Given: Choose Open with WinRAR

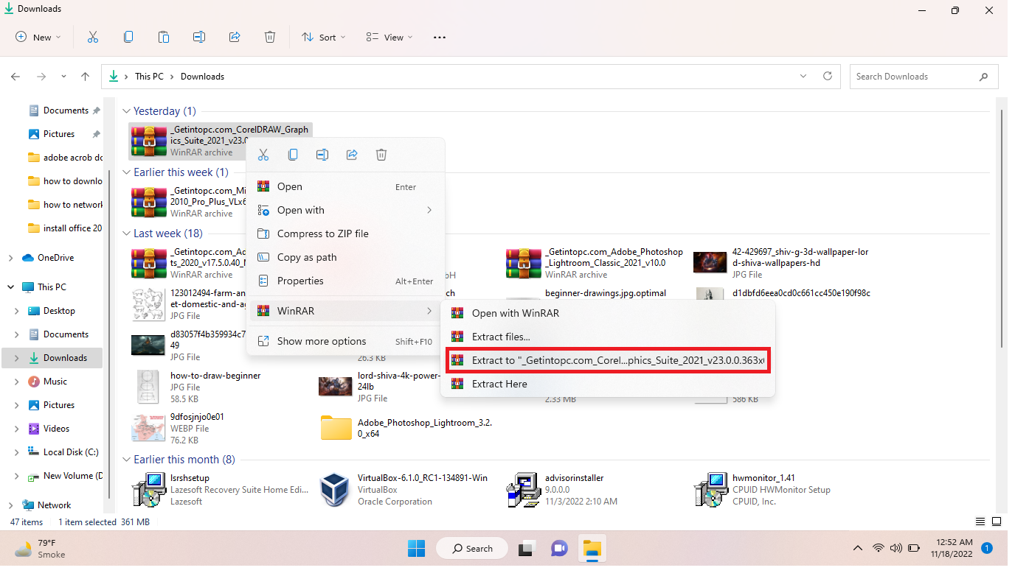Looking at the screenshot, I should tap(608, 313).
